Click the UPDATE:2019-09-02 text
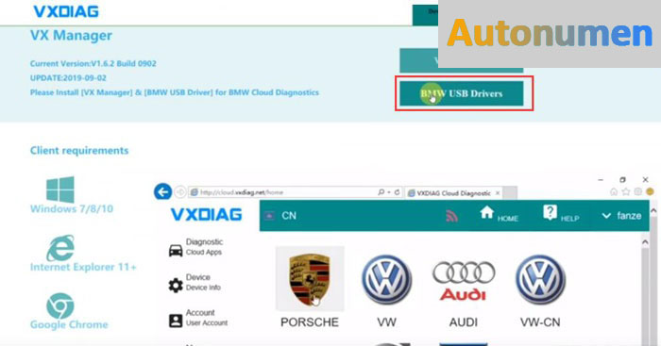Screen dimensions: 661x346 tap(68, 78)
